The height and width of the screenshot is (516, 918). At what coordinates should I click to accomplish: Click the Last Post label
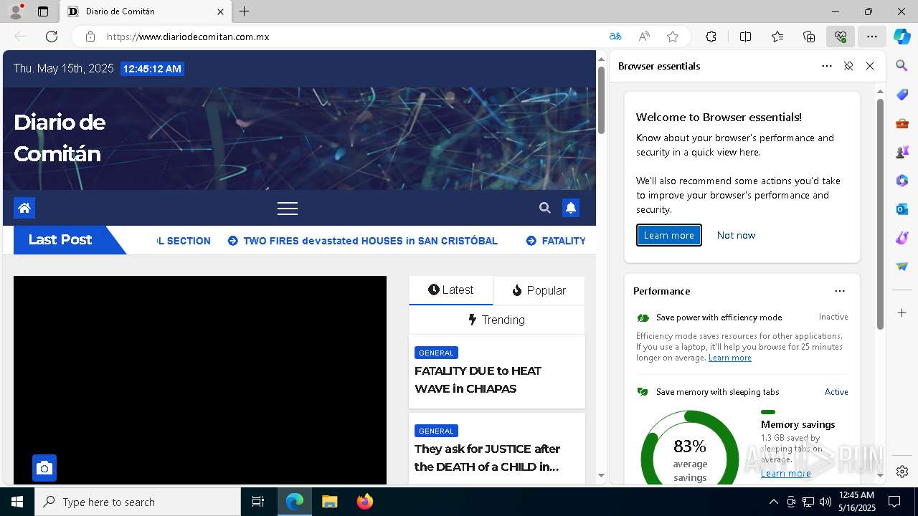60,239
